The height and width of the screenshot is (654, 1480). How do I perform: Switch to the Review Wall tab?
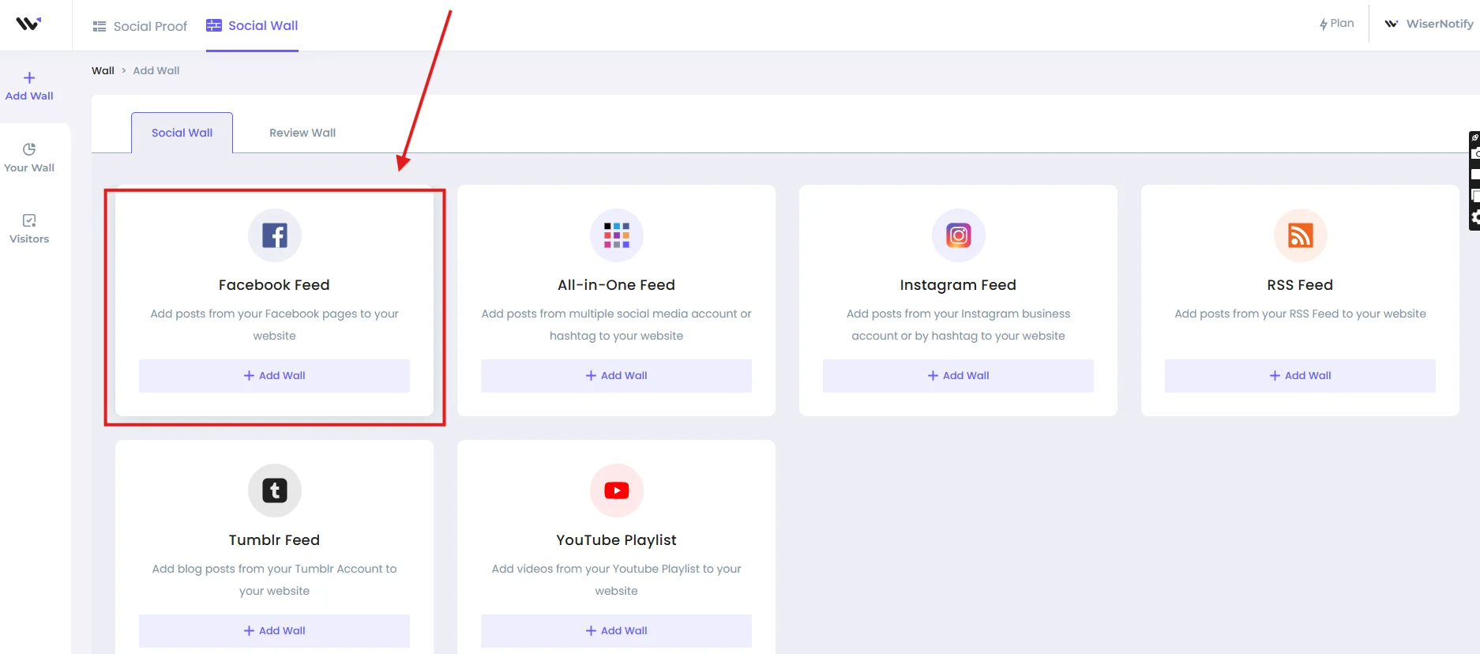[302, 133]
